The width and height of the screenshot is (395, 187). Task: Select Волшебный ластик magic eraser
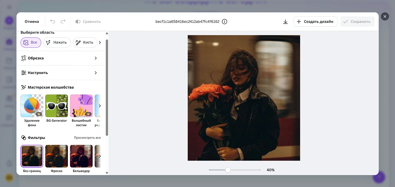pos(81,106)
